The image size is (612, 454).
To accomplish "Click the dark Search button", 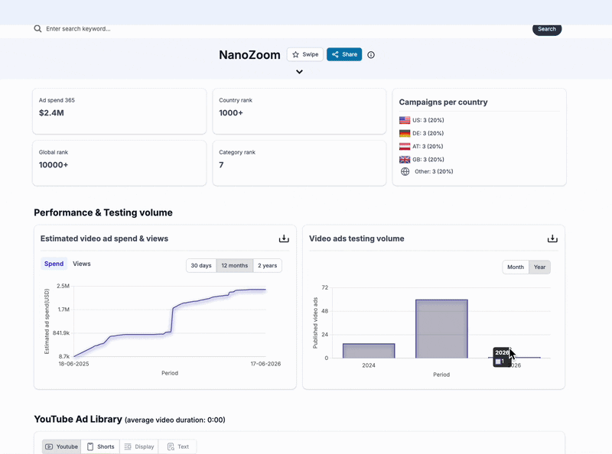I will (547, 29).
